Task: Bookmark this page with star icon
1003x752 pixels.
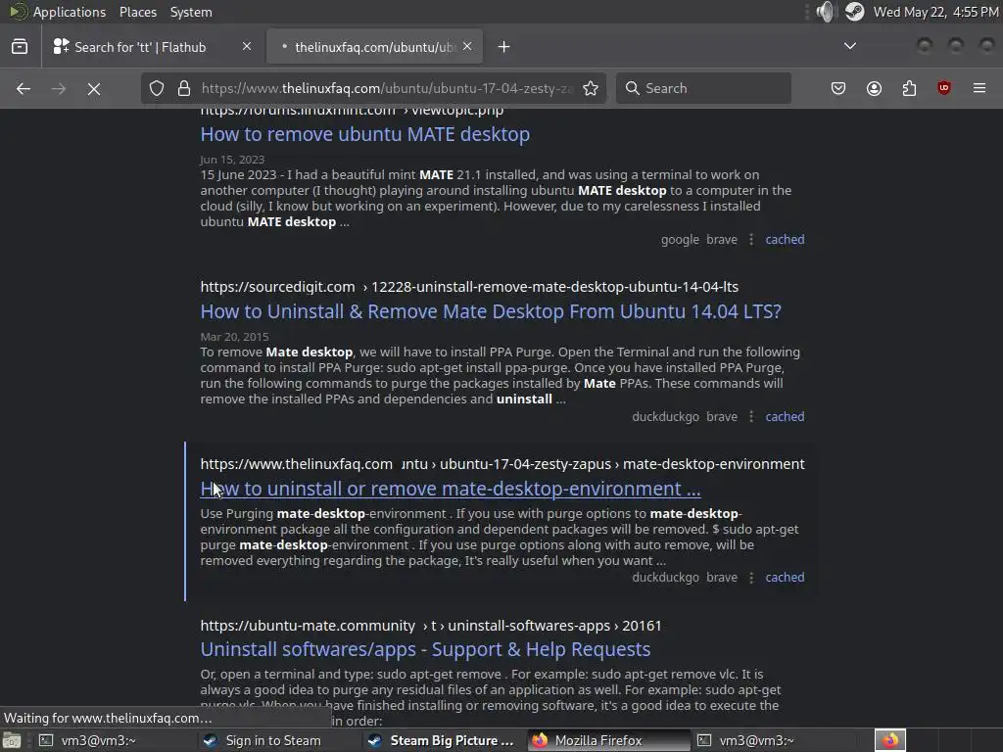Action: [x=591, y=88]
